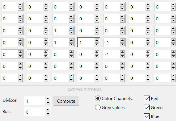Decrement the Bias value using down arrow
Image resolution: width=176 pixels, height=121 pixels.
(x=48, y=114)
